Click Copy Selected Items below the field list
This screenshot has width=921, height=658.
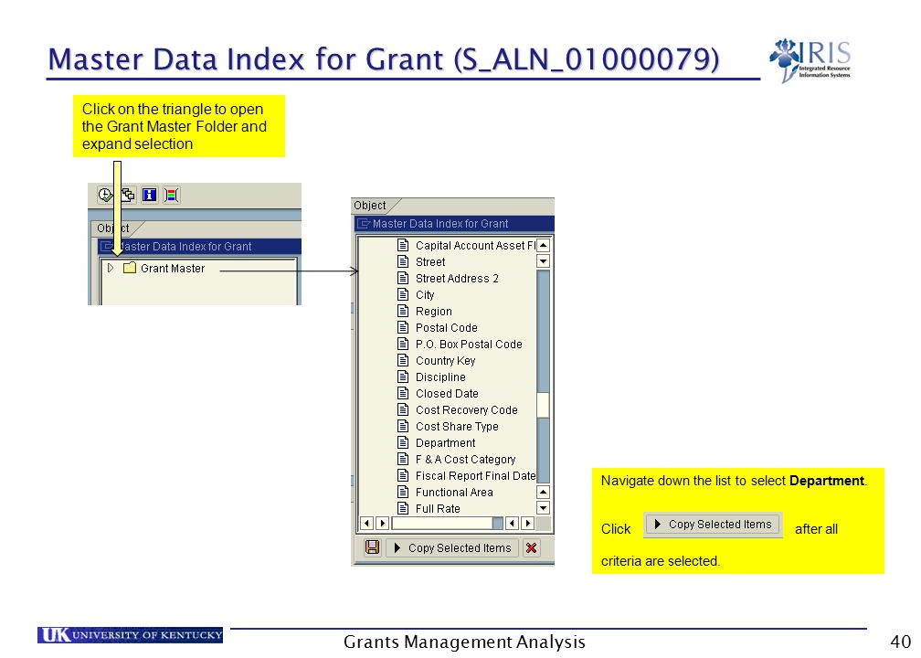(x=453, y=548)
